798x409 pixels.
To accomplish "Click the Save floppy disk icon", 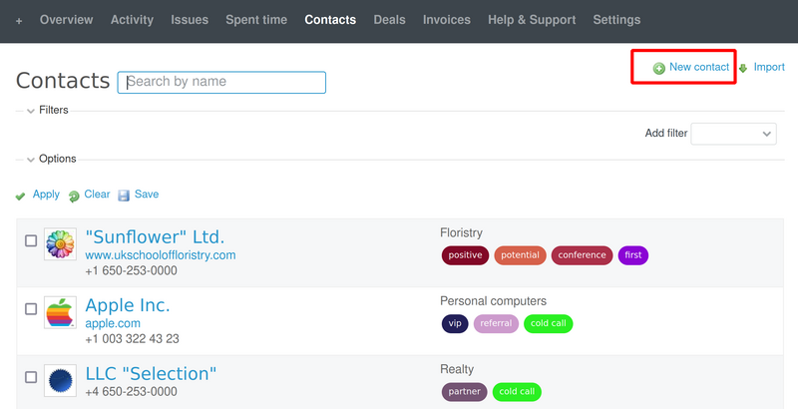I will click(x=125, y=196).
